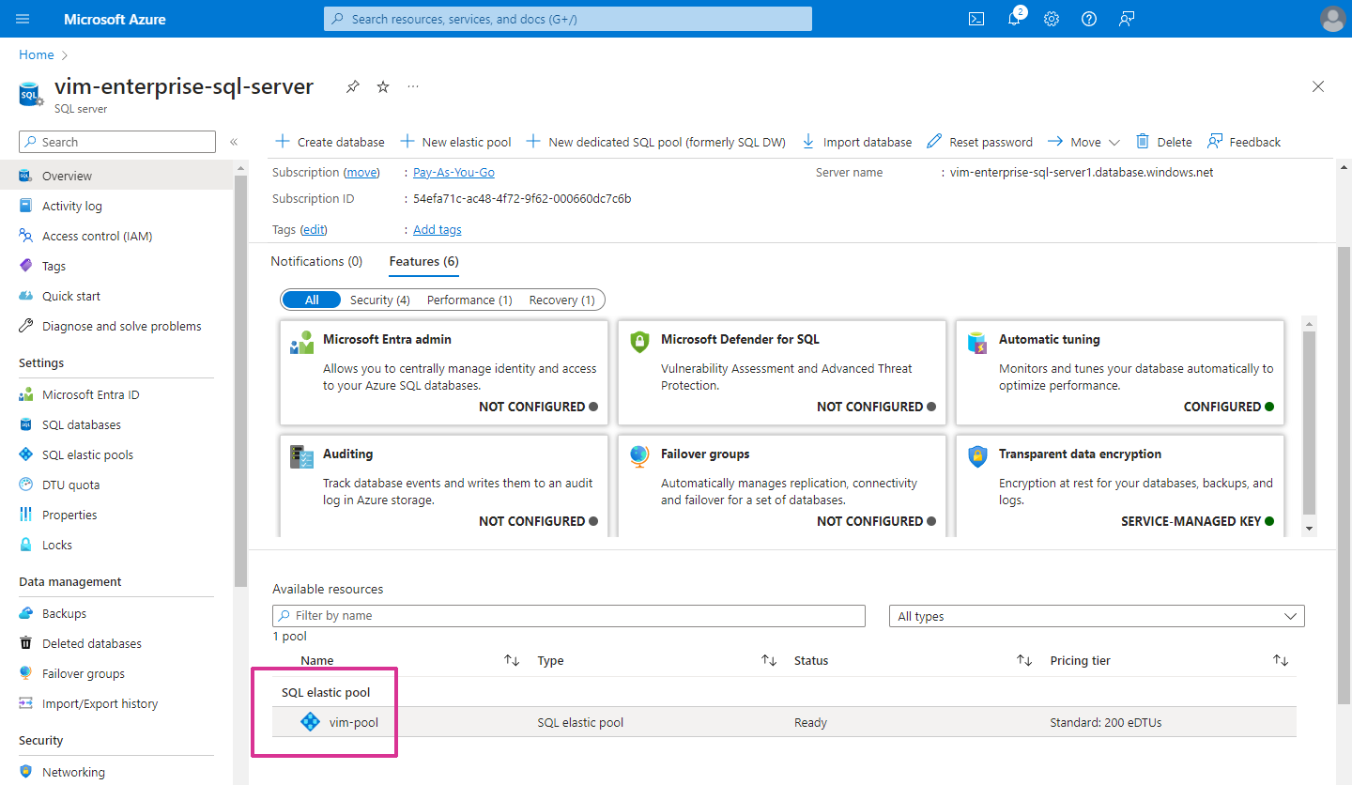1352x785 pixels.
Task: Open the top bar feedback icon
Action: click(x=1127, y=19)
